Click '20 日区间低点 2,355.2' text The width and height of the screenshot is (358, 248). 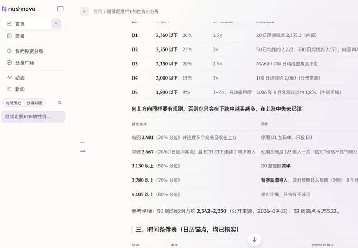pyautogui.click(x=279, y=35)
